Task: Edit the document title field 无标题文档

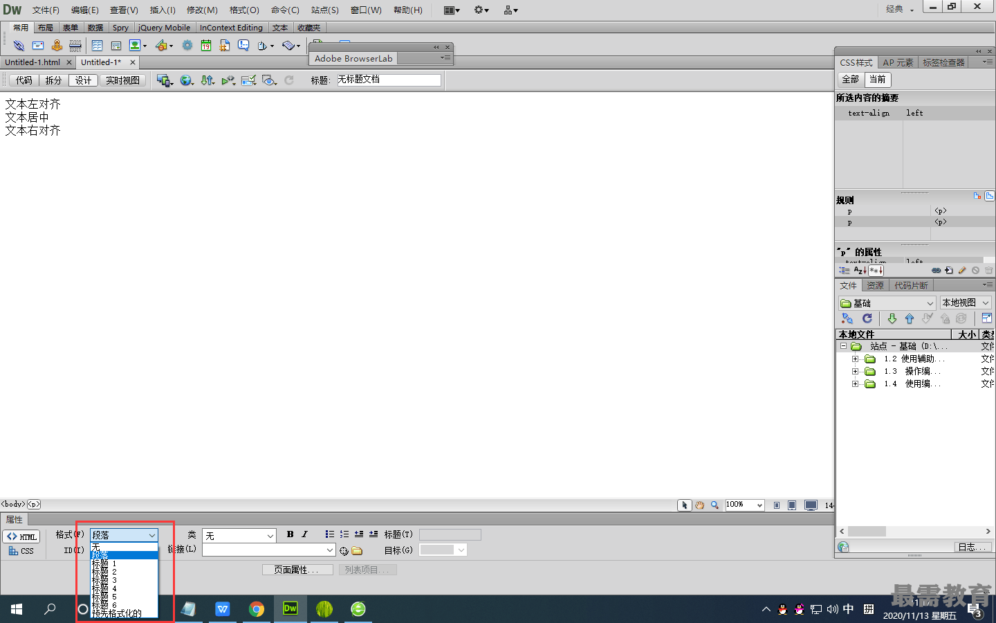Action: [x=388, y=80]
